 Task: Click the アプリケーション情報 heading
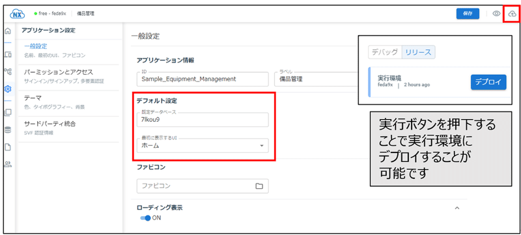click(165, 61)
